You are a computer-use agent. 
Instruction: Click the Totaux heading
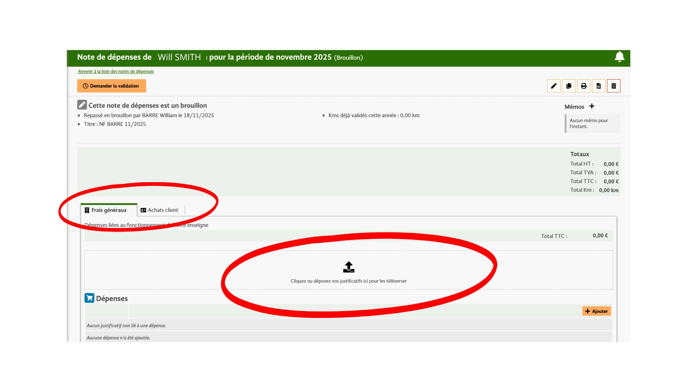pyautogui.click(x=579, y=154)
